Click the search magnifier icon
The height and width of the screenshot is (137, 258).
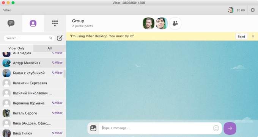click(x=51, y=38)
